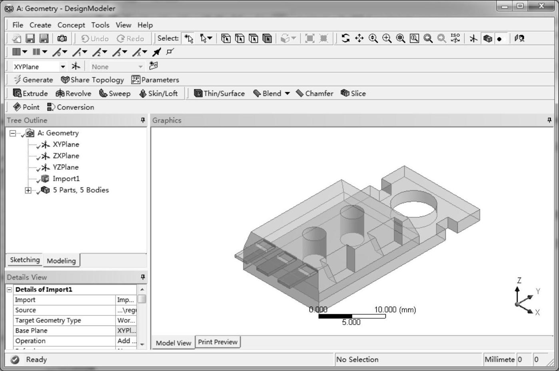Collapse the Details of Import1 section
This screenshot has height=371, width=559.
pos(10,290)
